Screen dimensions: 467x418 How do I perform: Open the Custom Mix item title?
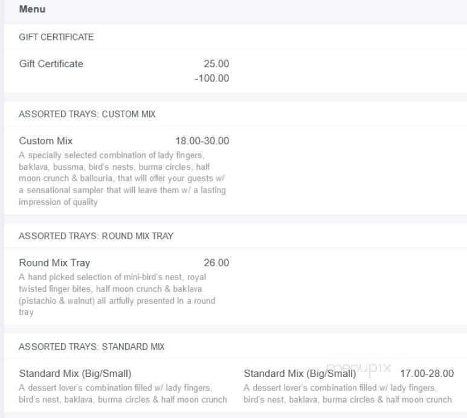tap(46, 141)
